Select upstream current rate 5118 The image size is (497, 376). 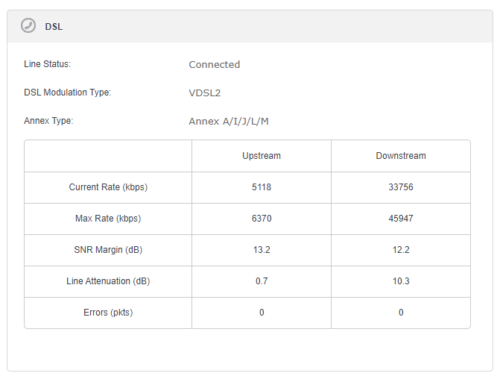262,187
